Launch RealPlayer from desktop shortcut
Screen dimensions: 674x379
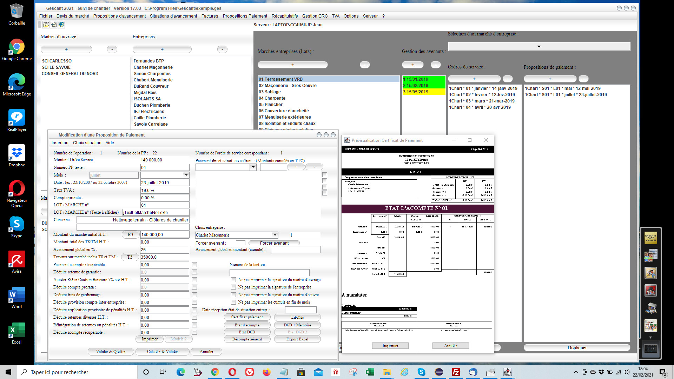point(16,120)
